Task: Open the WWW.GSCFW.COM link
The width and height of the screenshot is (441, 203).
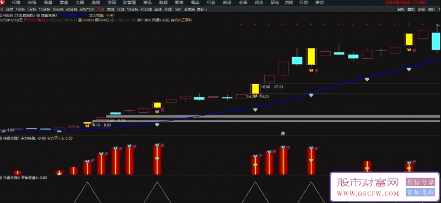Action: click(368, 194)
